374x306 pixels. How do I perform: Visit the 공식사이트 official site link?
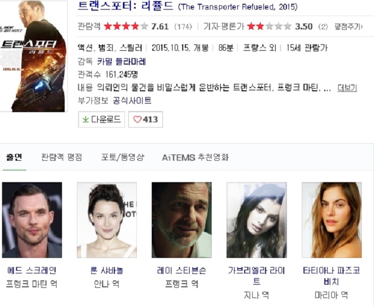[x=132, y=100]
